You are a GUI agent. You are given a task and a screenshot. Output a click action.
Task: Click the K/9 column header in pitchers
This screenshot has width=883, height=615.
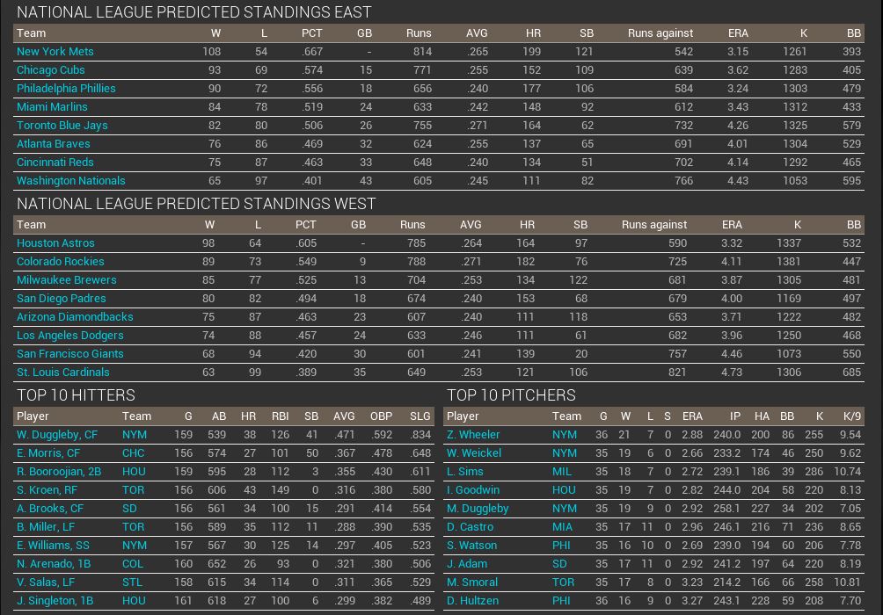tap(851, 416)
